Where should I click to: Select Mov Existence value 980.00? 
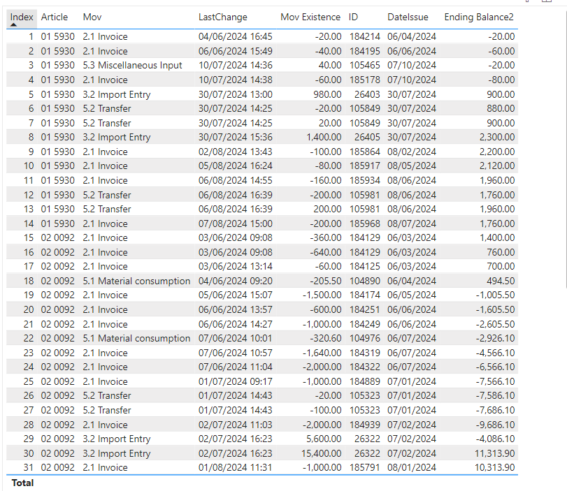[327, 94]
